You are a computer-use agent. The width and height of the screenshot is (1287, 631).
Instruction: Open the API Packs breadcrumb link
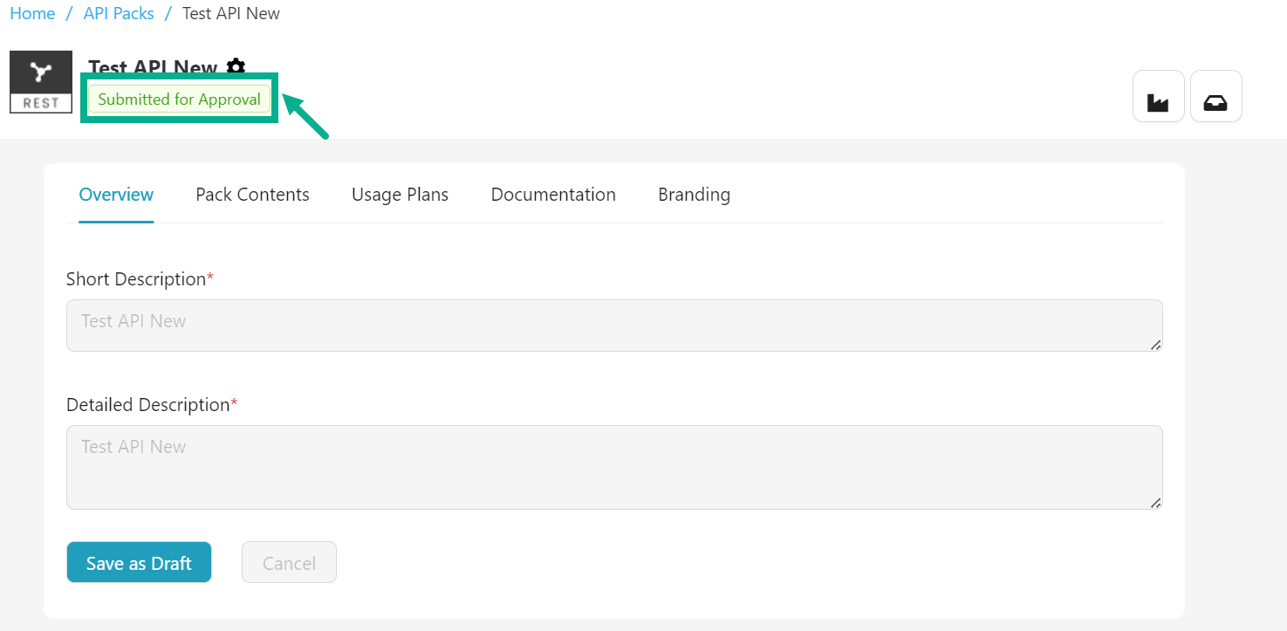click(119, 14)
